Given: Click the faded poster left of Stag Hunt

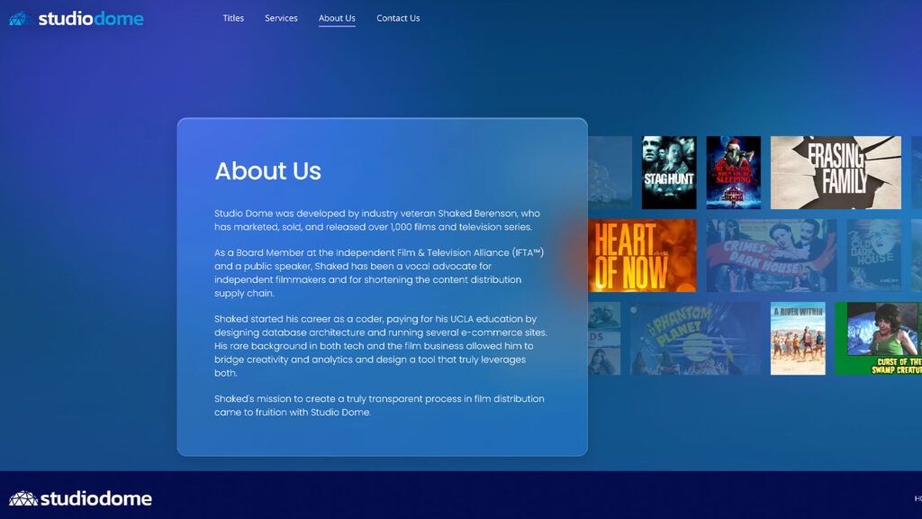Looking at the screenshot, I should pos(610,172).
